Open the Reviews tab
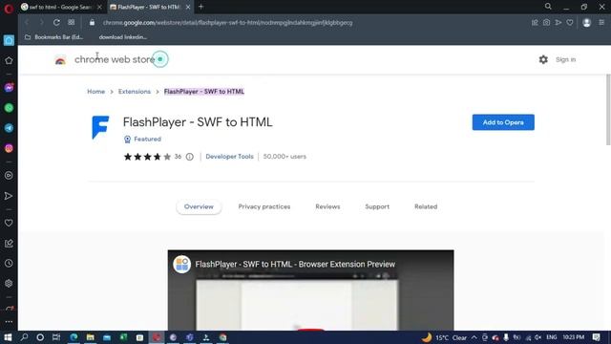 click(x=327, y=206)
